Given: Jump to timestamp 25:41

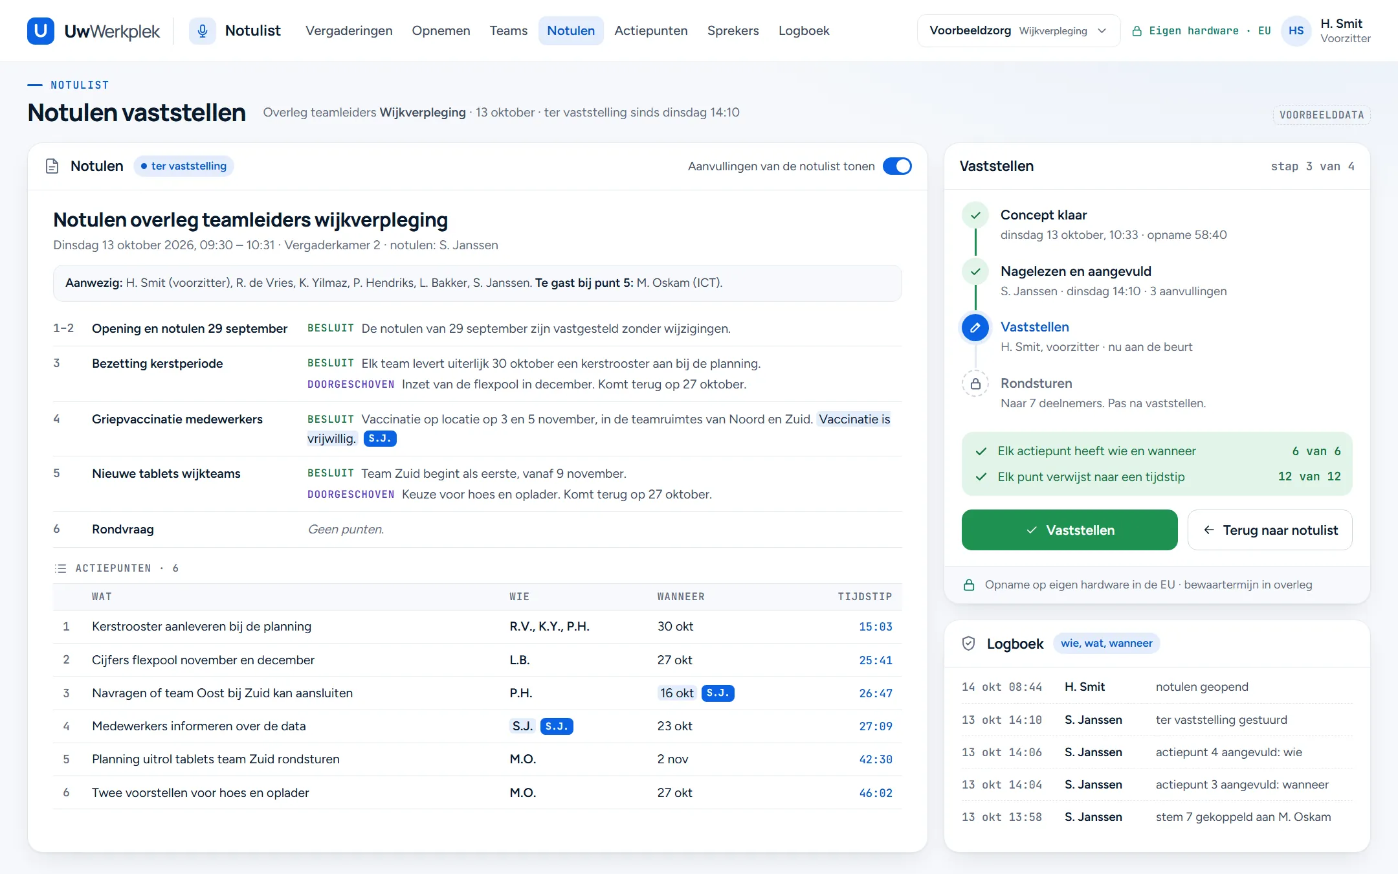Looking at the screenshot, I should click(875, 660).
